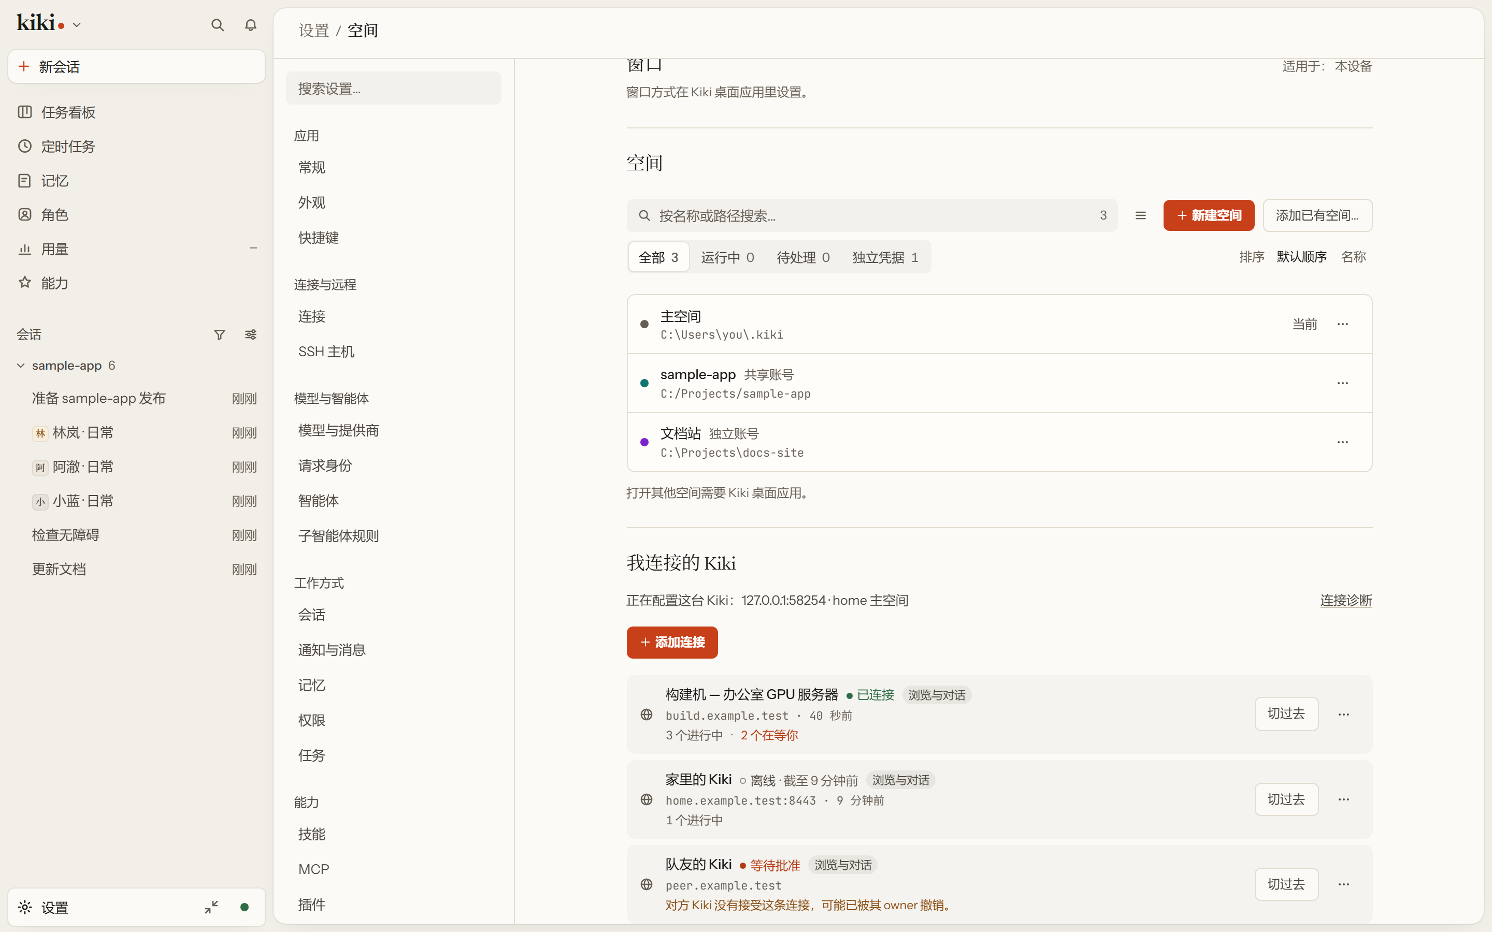Screen dimensions: 1492x932
Task: Open the 连接诊断 link
Action: click(1346, 601)
